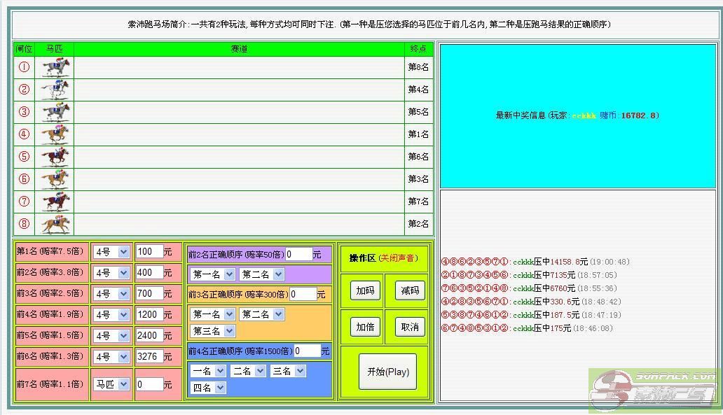Image resolution: width=723 pixels, height=415 pixels.
Task: Click the horse in lane 6
Action: tap(55, 179)
